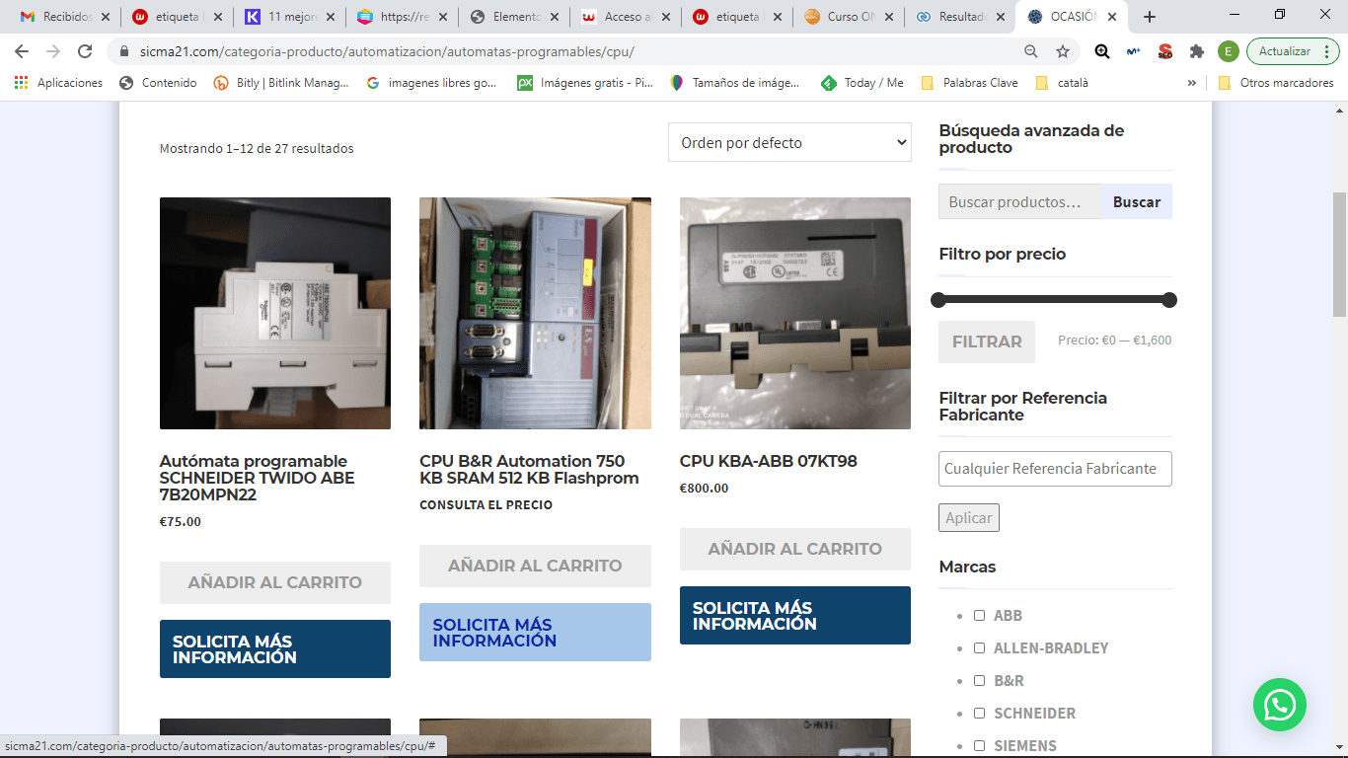This screenshot has height=758, width=1348.
Task: Request more info for B&R CPU
Action: (x=535, y=632)
